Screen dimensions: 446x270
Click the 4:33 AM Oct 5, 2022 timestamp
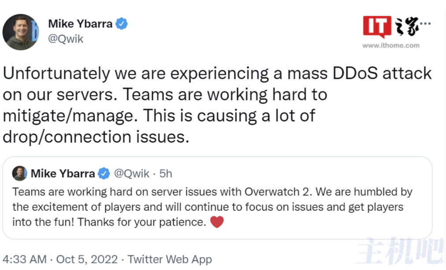pyautogui.click(x=60, y=259)
